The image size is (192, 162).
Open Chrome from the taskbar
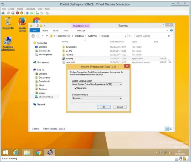click(39, 152)
